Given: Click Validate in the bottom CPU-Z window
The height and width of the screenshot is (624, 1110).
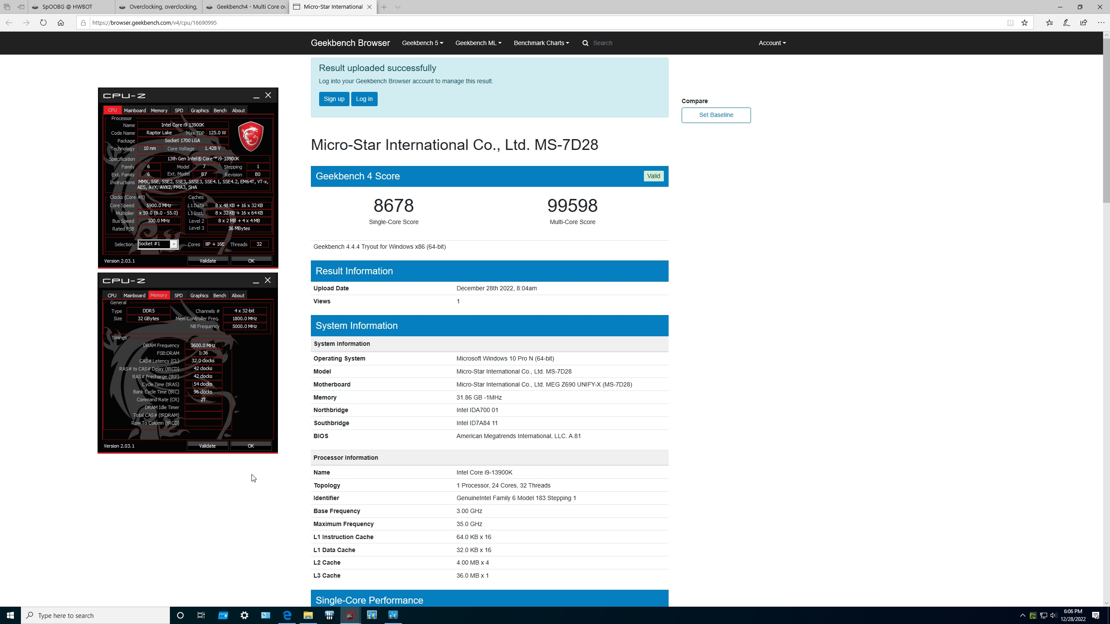Looking at the screenshot, I should coord(207,446).
